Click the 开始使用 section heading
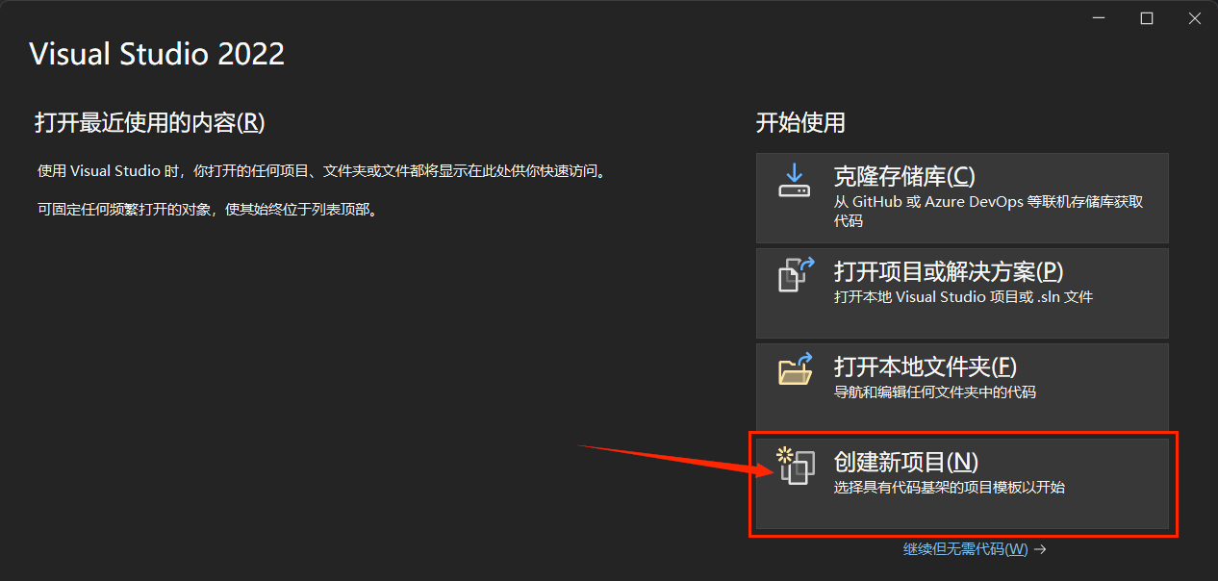Image resolution: width=1218 pixels, height=581 pixels. pyautogui.click(x=800, y=122)
